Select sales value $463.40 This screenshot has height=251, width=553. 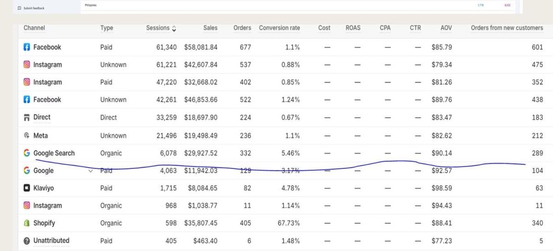206,241
